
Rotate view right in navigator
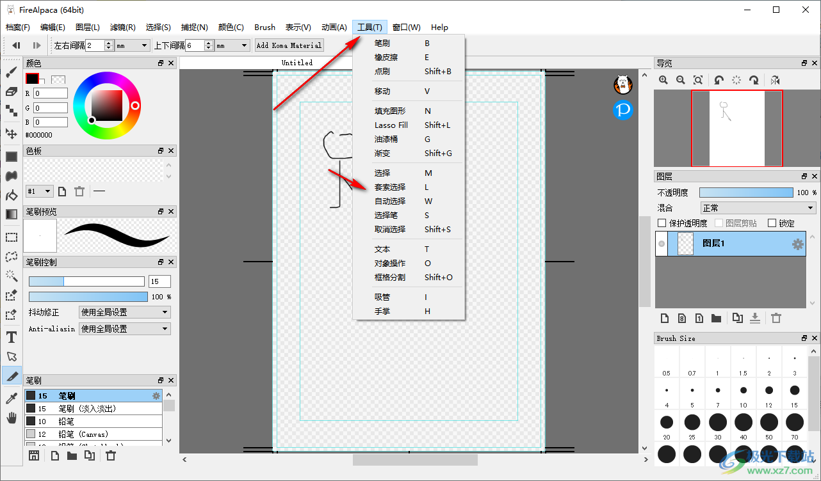(x=754, y=80)
